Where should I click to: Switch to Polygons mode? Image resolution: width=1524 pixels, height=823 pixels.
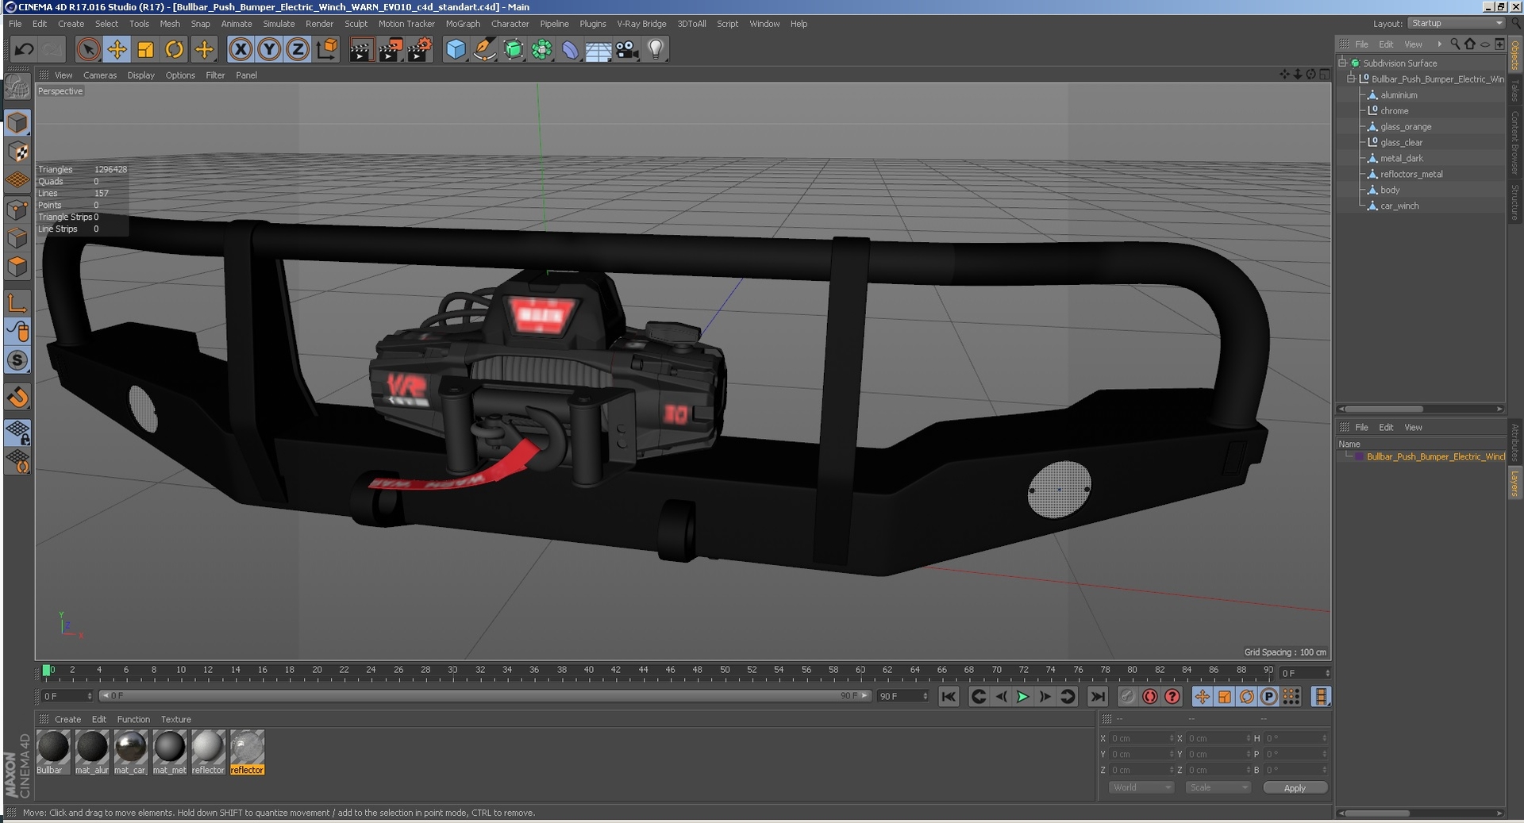[x=17, y=267]
